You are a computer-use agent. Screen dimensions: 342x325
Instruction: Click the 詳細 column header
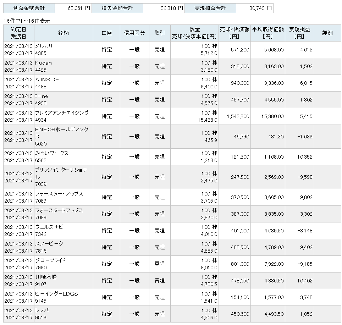[x=327, y=33]
